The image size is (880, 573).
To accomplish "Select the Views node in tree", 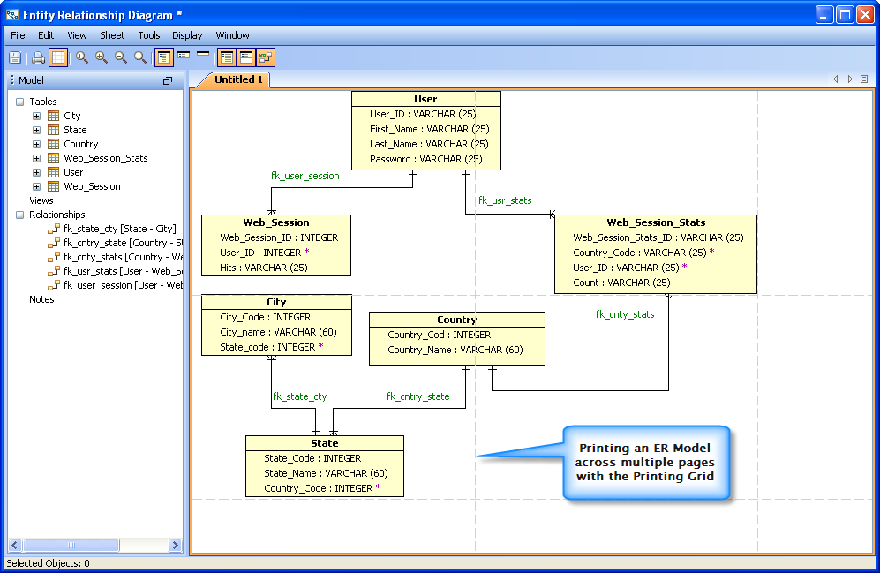I will [41, 200].
